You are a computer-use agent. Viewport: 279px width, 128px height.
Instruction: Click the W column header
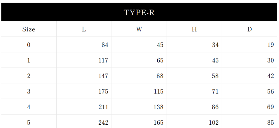[x=139, y=29]
